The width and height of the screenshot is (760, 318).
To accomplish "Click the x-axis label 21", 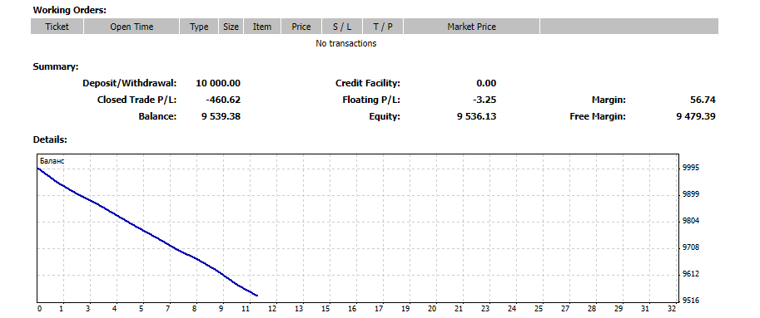I will 459,310.
